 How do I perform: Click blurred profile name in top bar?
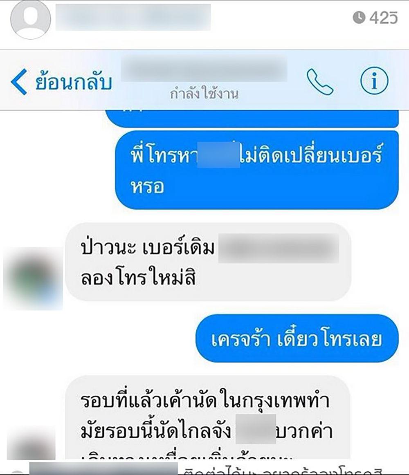click(133, 17)
